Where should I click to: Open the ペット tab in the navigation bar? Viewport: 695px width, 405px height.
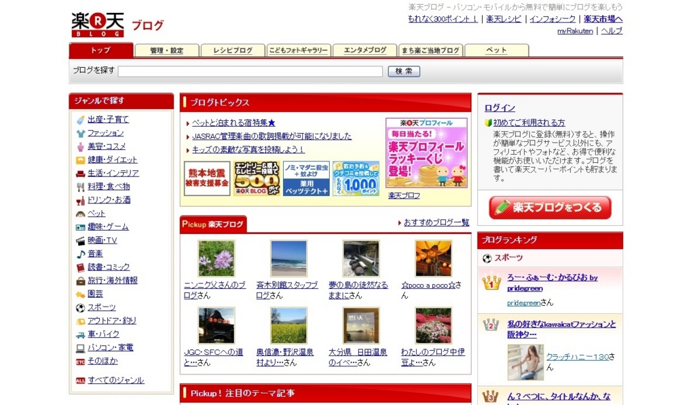pos(496,50)
